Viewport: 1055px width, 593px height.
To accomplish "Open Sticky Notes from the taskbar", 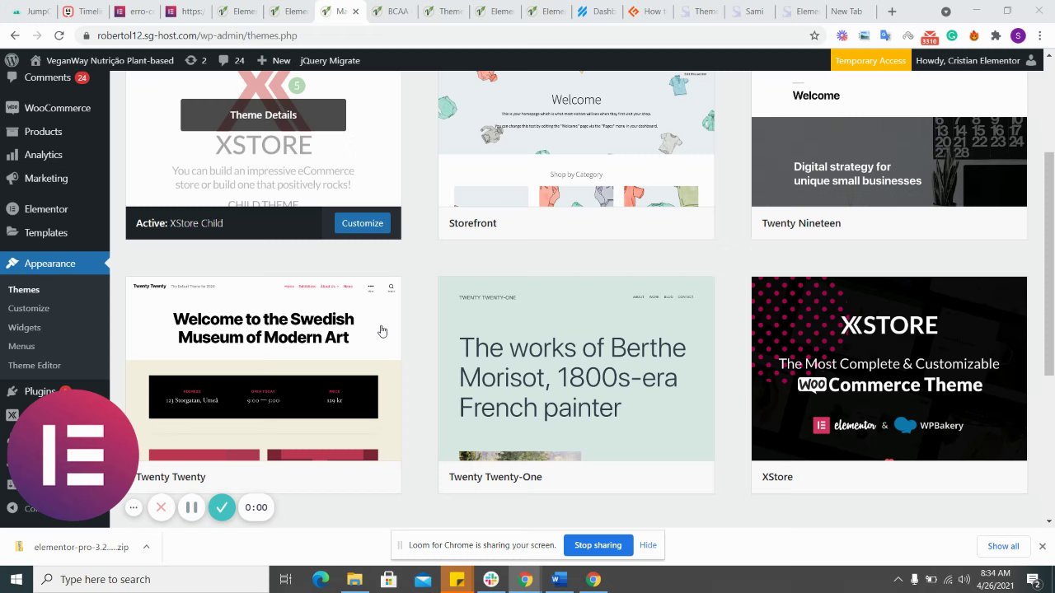I will pyautogui.click(x=457, y=579).
